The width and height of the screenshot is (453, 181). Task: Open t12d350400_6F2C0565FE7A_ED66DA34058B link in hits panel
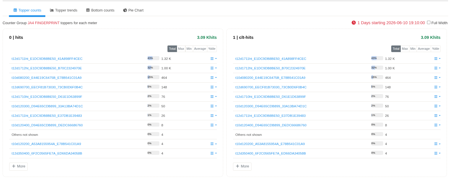47,153
